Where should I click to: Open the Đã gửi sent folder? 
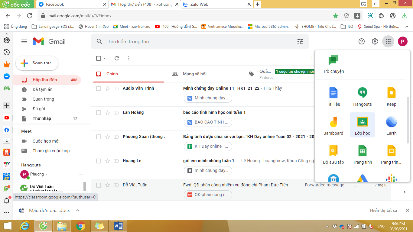point(39,109)
